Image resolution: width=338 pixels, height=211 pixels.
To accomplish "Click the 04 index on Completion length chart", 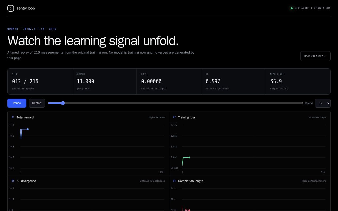I will click(175, 181).
